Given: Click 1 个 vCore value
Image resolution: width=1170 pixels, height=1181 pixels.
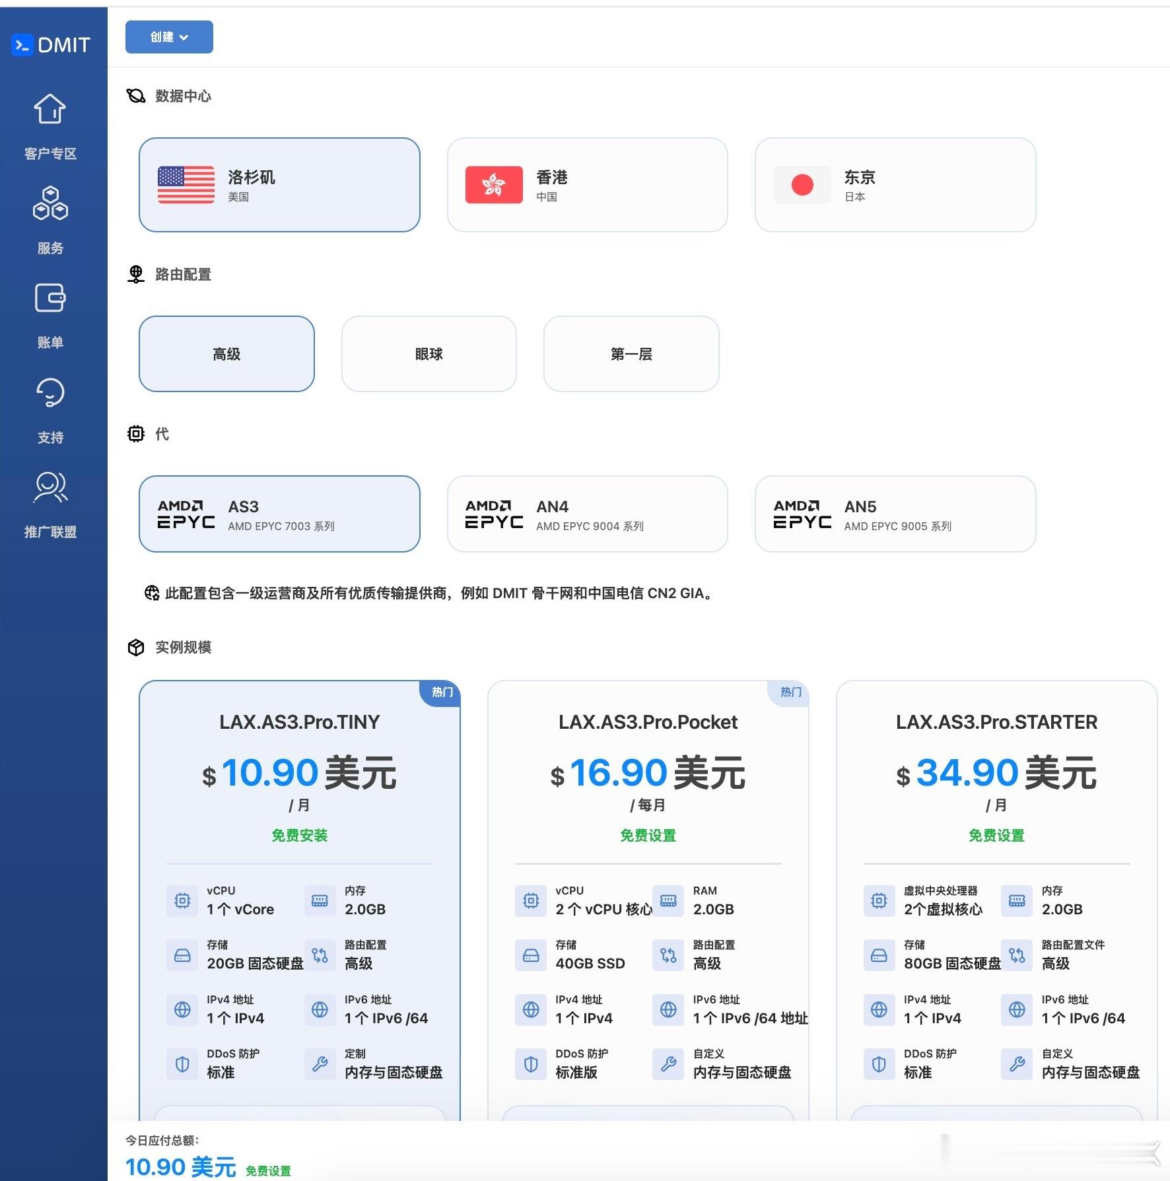Looking at the screenshot, I should pos(240,910).
